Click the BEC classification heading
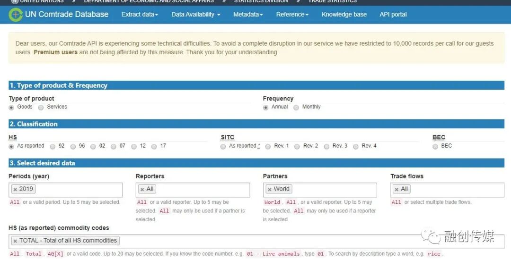Screen dimensions: 511x259 tap(439, 137)
